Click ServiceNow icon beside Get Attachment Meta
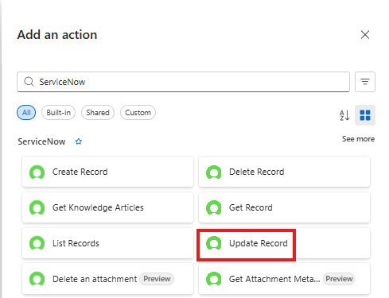Image resolution: width=389 pixels, height=298 pixels. coord(213,279)
